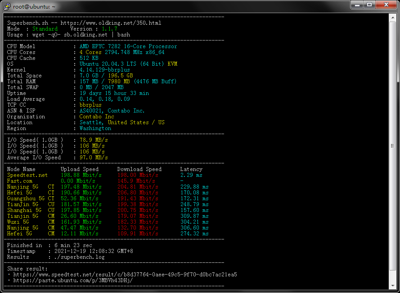Click the Average I/O Speed 97.0 MB/s value
The image size is (400, 293).
click(94, 158)
